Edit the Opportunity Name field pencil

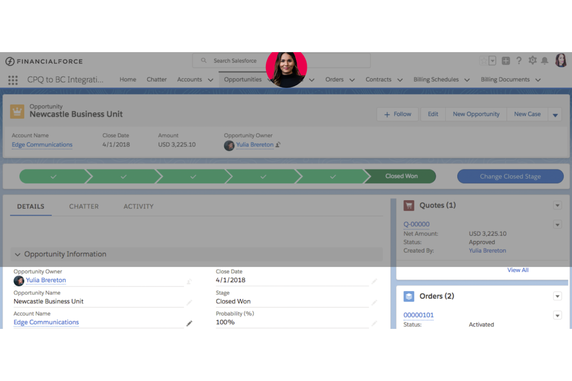[189, 303]
